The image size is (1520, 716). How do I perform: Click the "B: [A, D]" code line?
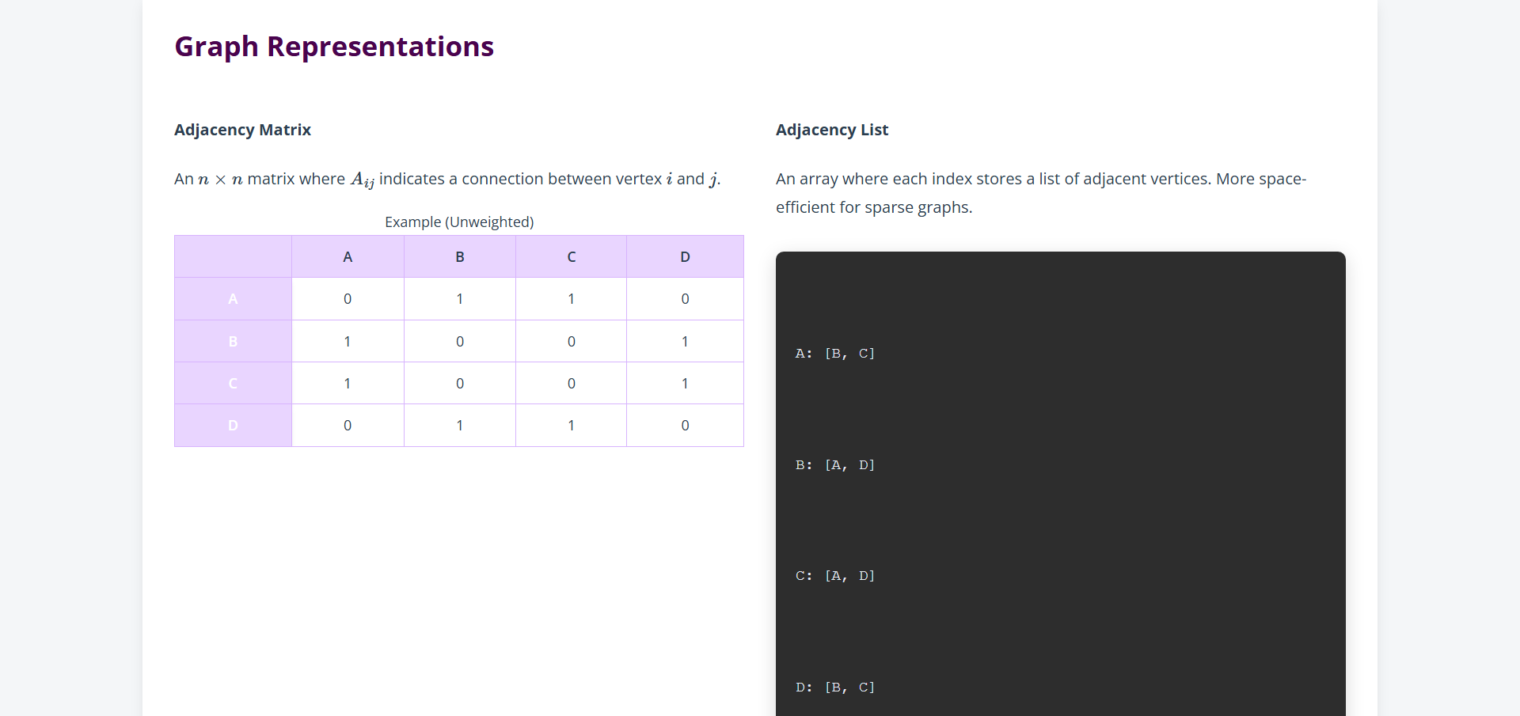pos(834,465)
